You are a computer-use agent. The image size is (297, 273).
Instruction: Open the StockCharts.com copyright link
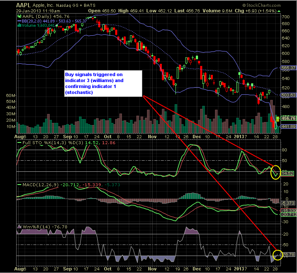[x=262, y=5]
